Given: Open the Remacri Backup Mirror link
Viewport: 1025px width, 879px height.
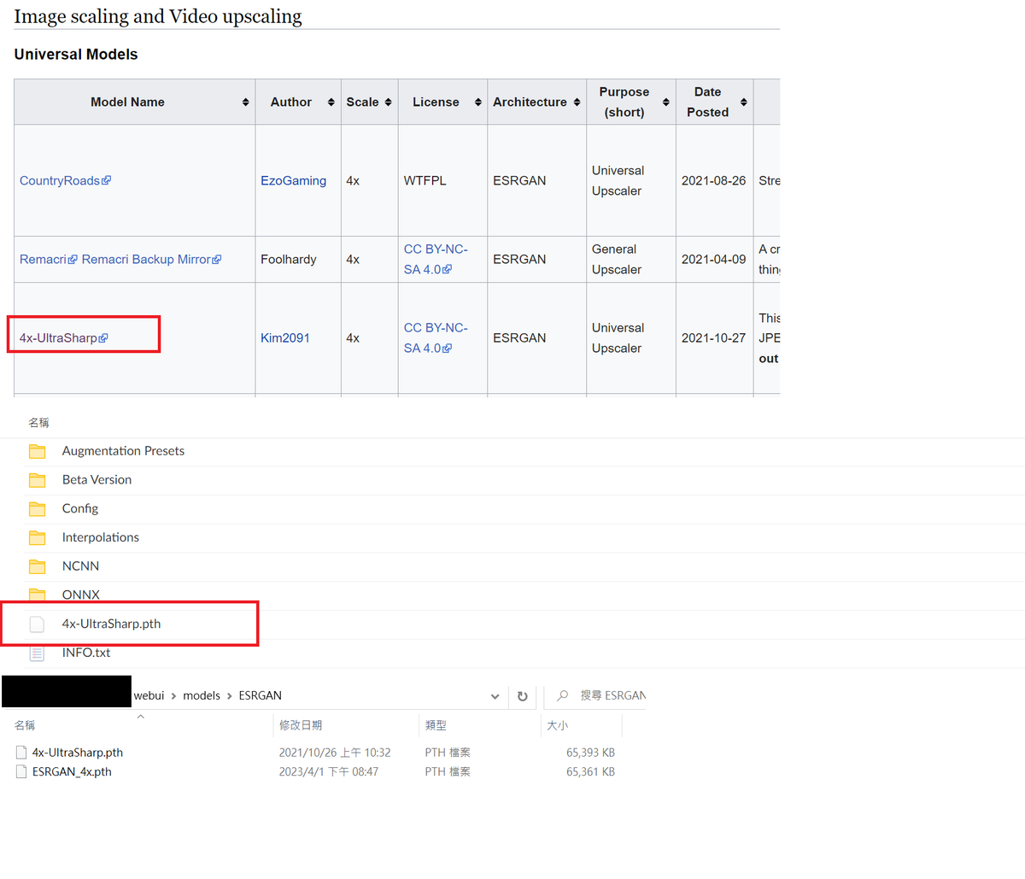Looking at the screenshot, I should coord(151,259).
